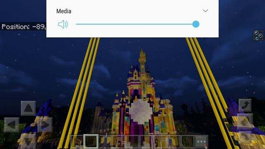Click the highlighted second hotbar slot
This screenshot has height=149, width=265.
(x=91, y=142)
